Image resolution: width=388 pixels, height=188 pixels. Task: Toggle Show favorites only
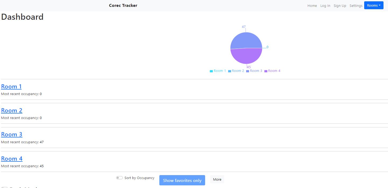coord(182,180)
